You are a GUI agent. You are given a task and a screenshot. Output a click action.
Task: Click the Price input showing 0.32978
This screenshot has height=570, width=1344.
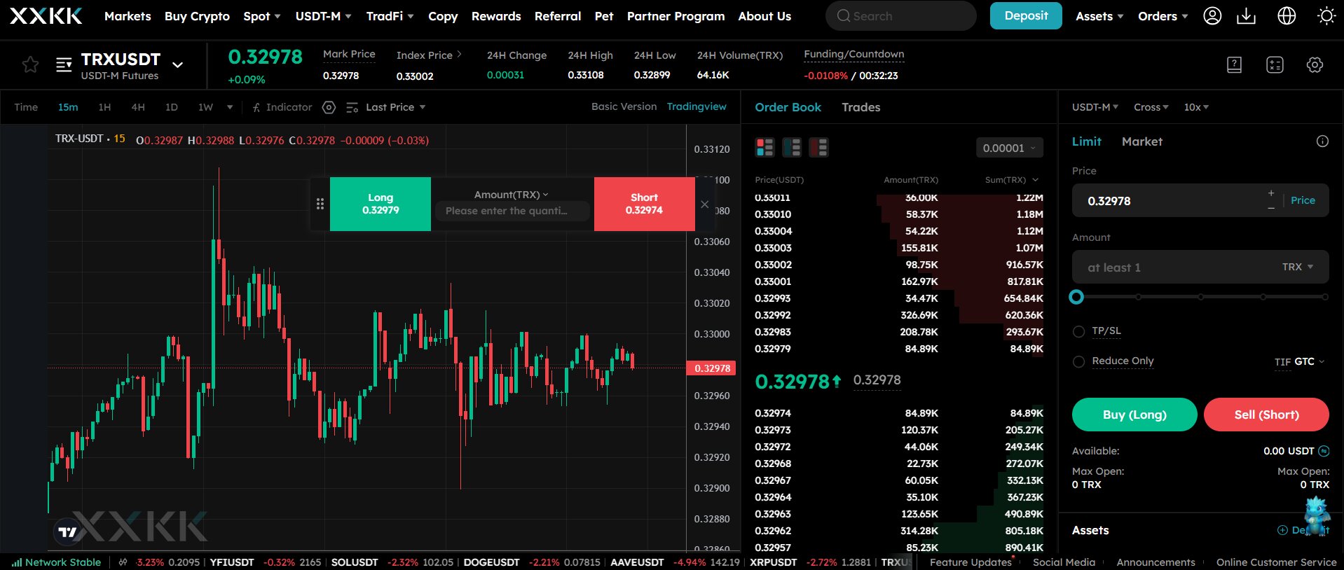coord(1200,200)
